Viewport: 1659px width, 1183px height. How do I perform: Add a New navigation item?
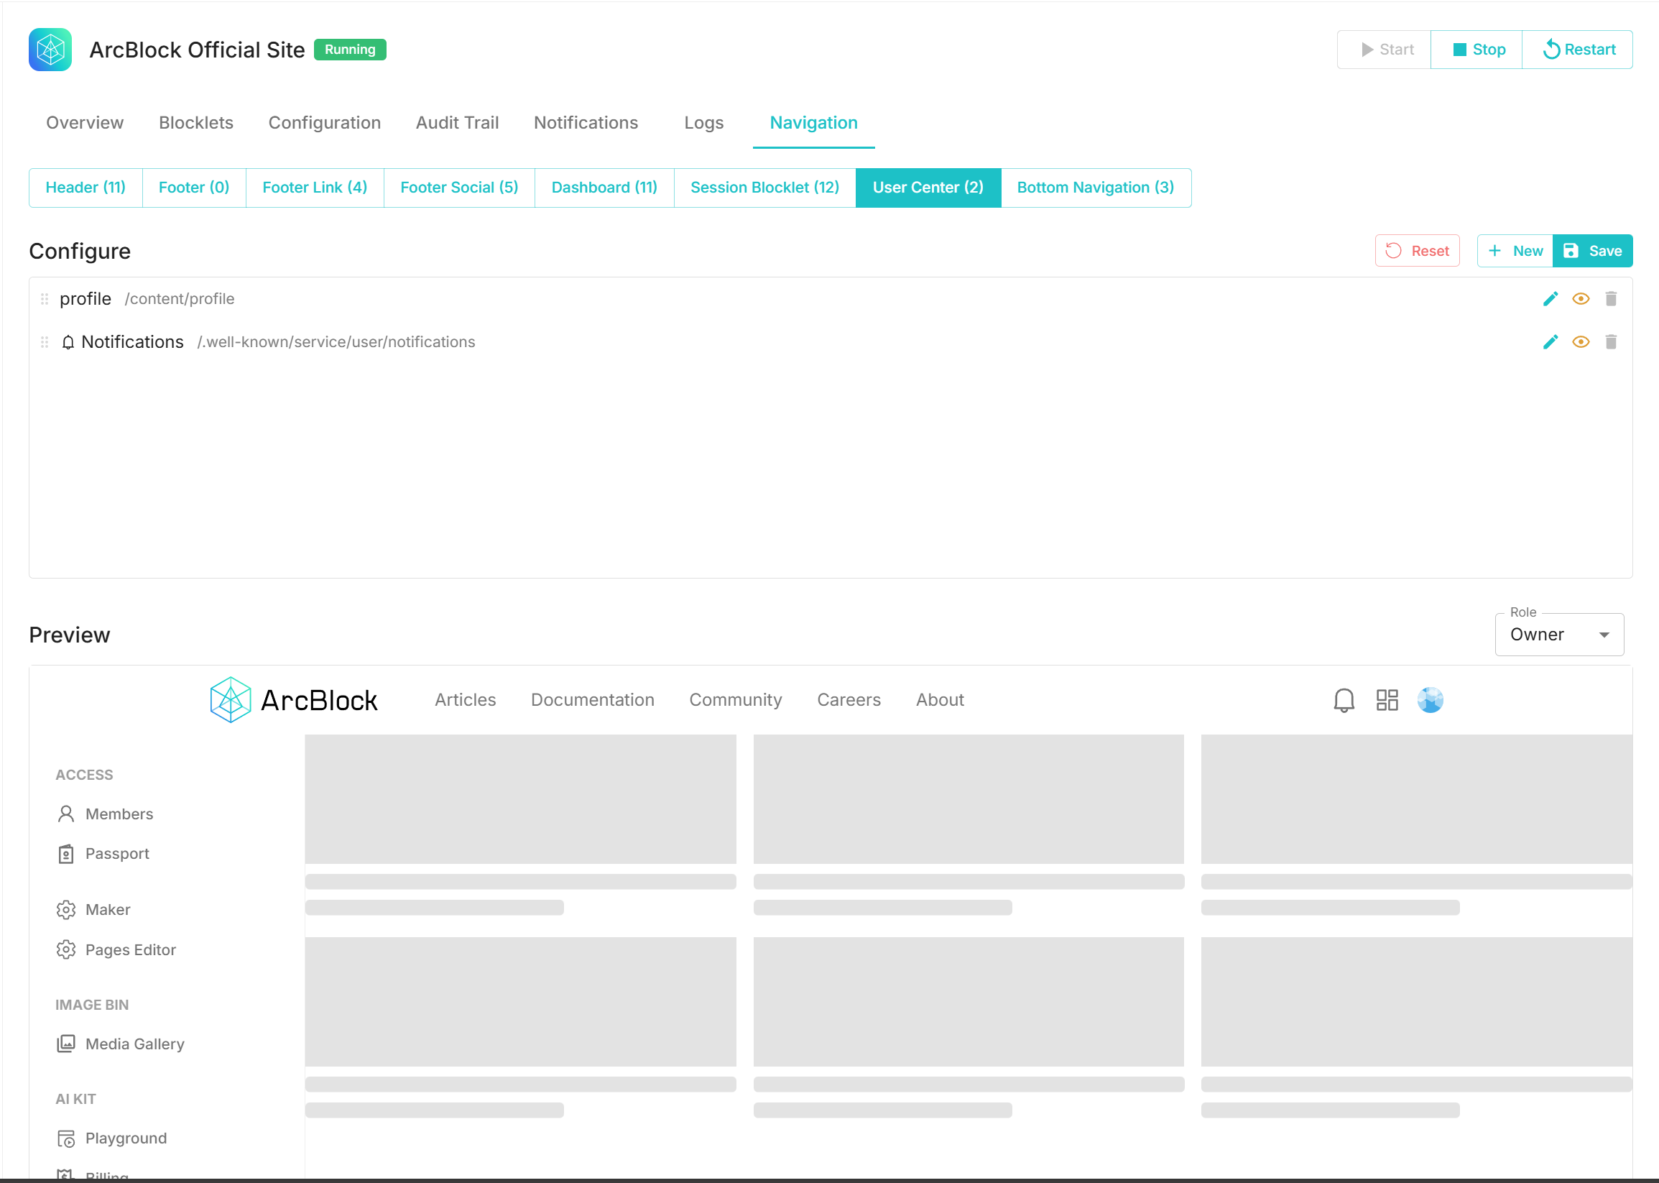(x=1515, y=251)
